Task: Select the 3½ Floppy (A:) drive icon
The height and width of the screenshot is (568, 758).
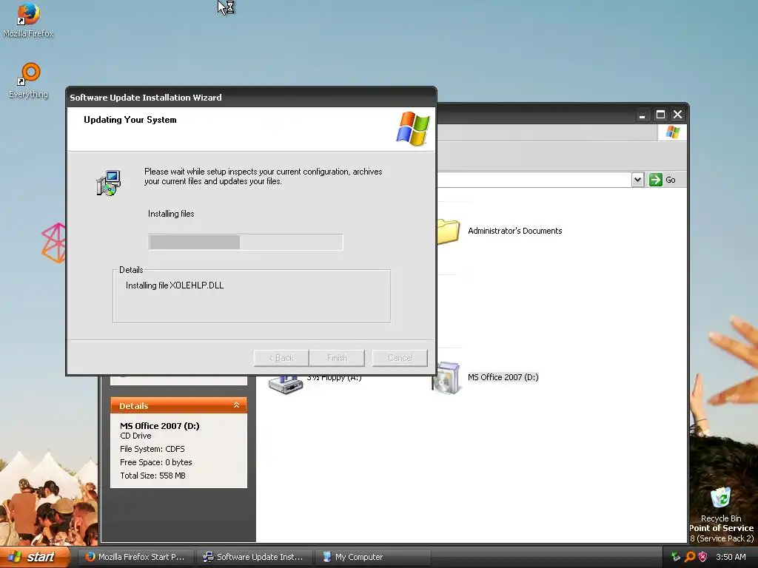Action: point(285,385)
